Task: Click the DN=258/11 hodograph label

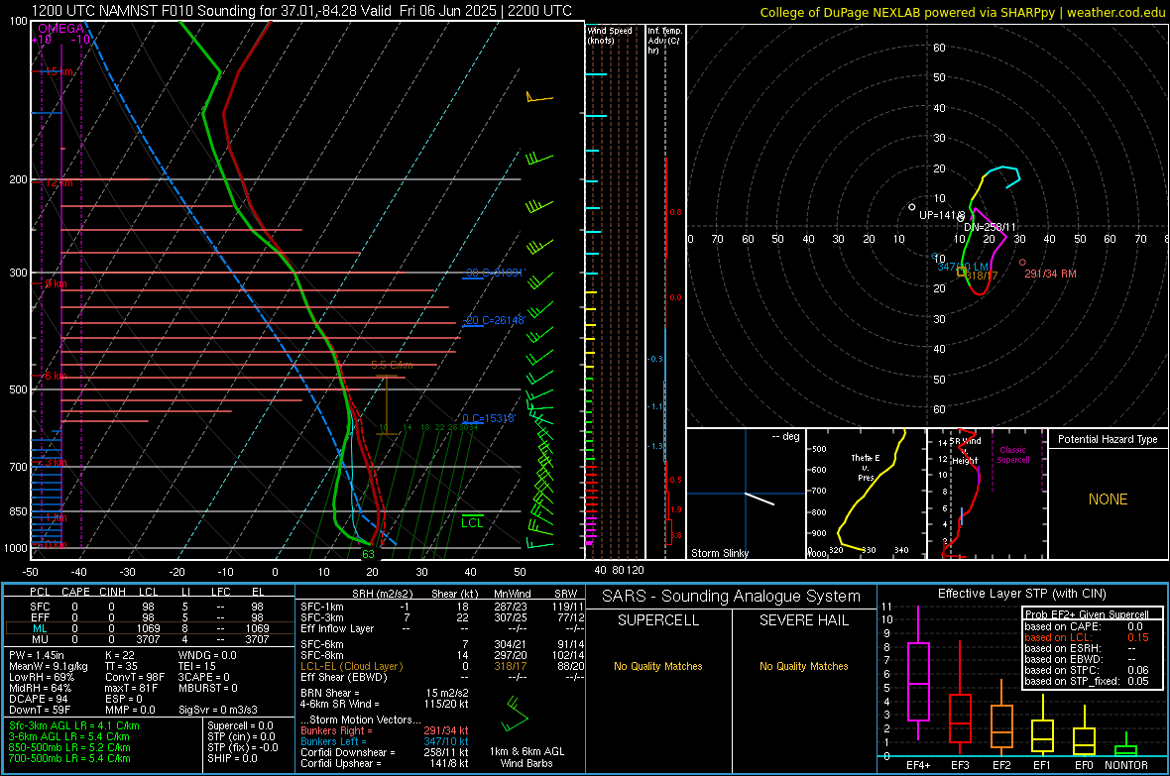Action: point(990,227)
